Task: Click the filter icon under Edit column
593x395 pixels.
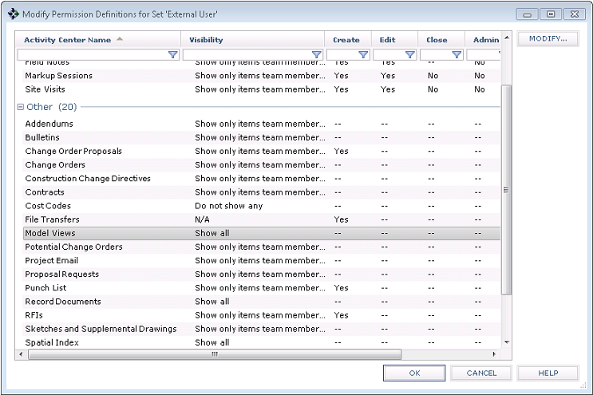Action: pyautogui.click(x=409, y=55)
